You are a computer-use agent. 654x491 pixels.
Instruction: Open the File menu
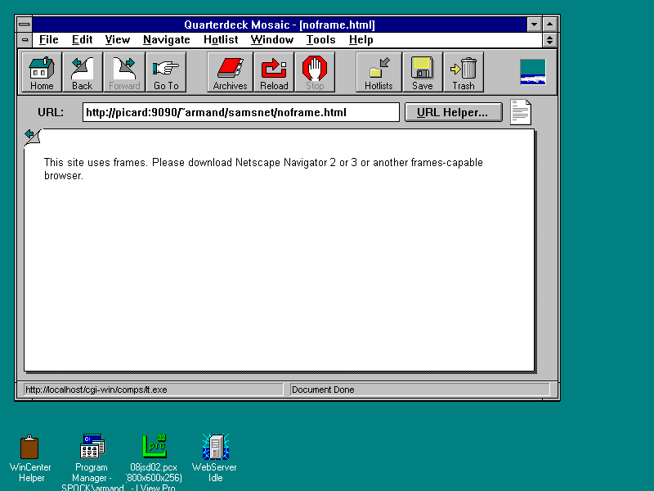click(48, 39)
